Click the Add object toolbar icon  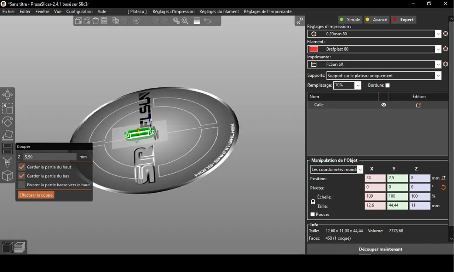click(79, 21)
